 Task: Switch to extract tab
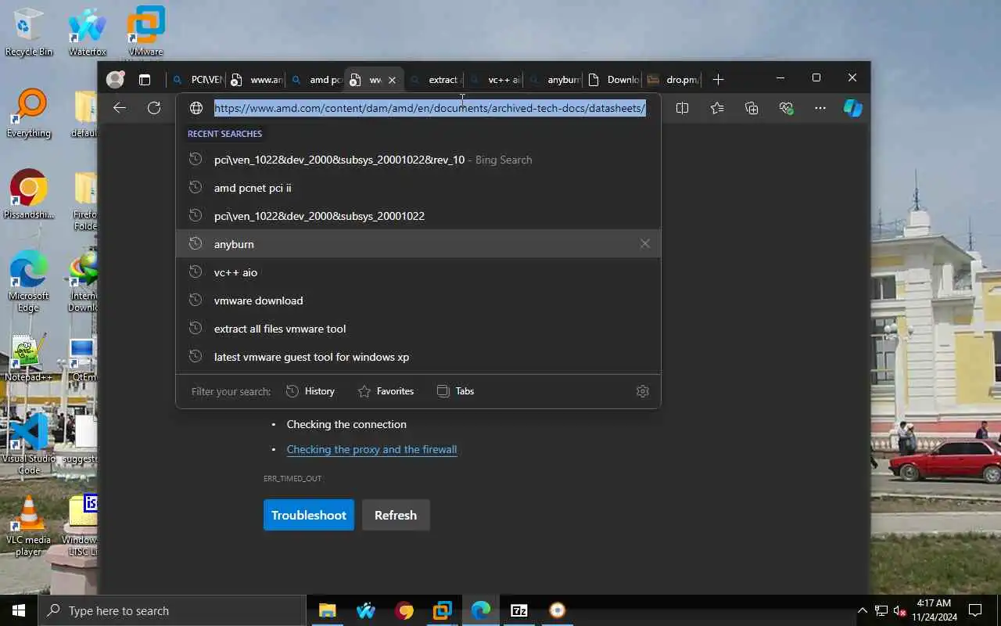(435, 80)
